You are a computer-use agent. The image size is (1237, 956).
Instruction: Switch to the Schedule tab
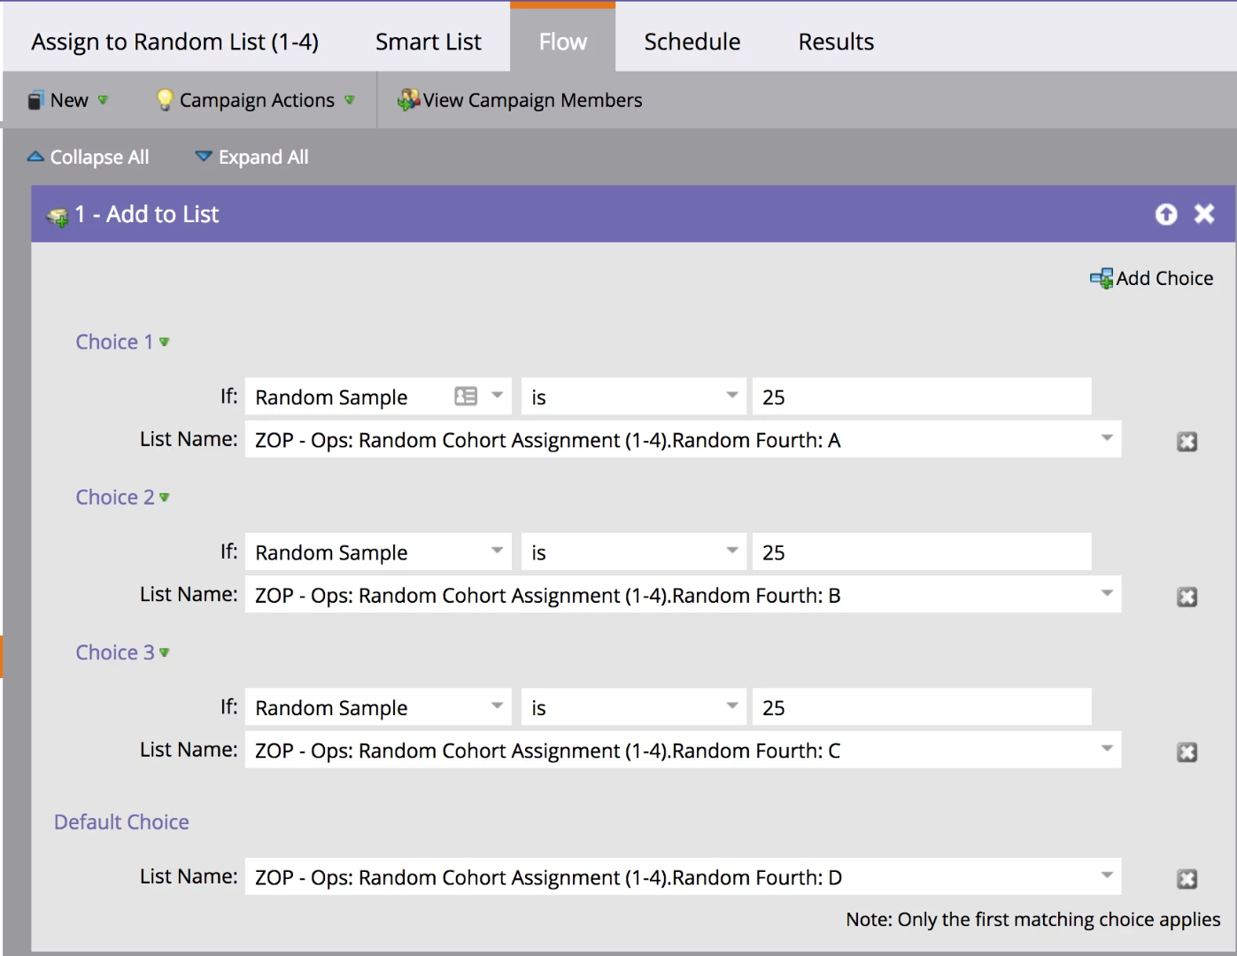tap(692, 42)
